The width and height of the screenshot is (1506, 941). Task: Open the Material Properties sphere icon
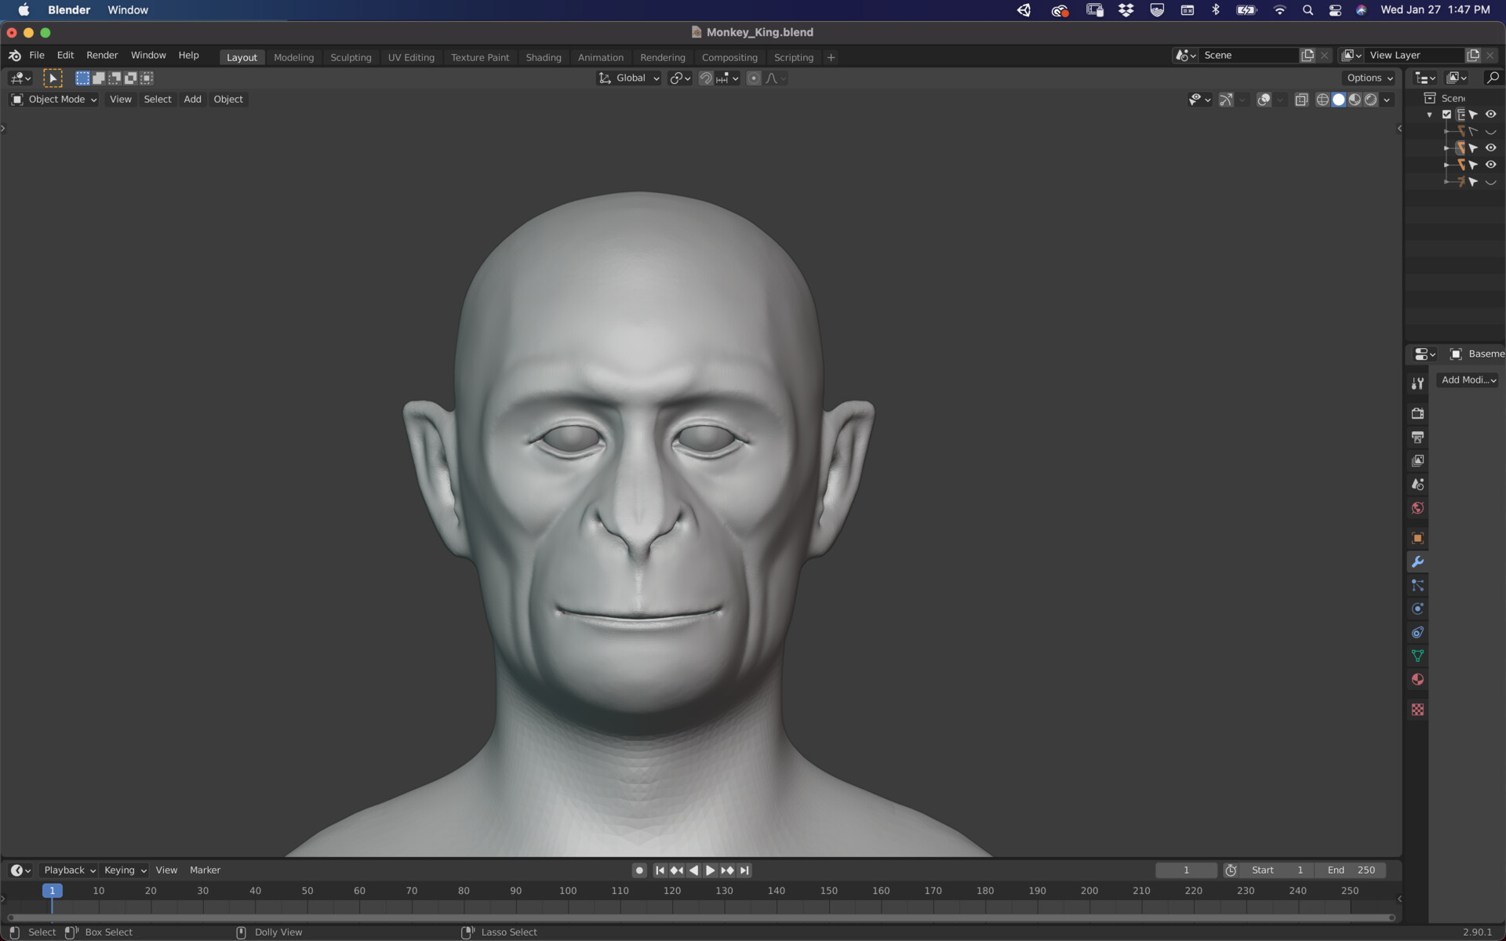tap(1417, 680)
